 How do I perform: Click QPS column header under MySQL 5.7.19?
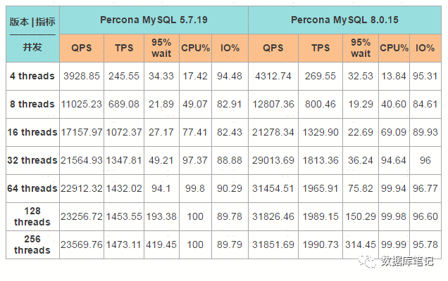pos(83,48)
